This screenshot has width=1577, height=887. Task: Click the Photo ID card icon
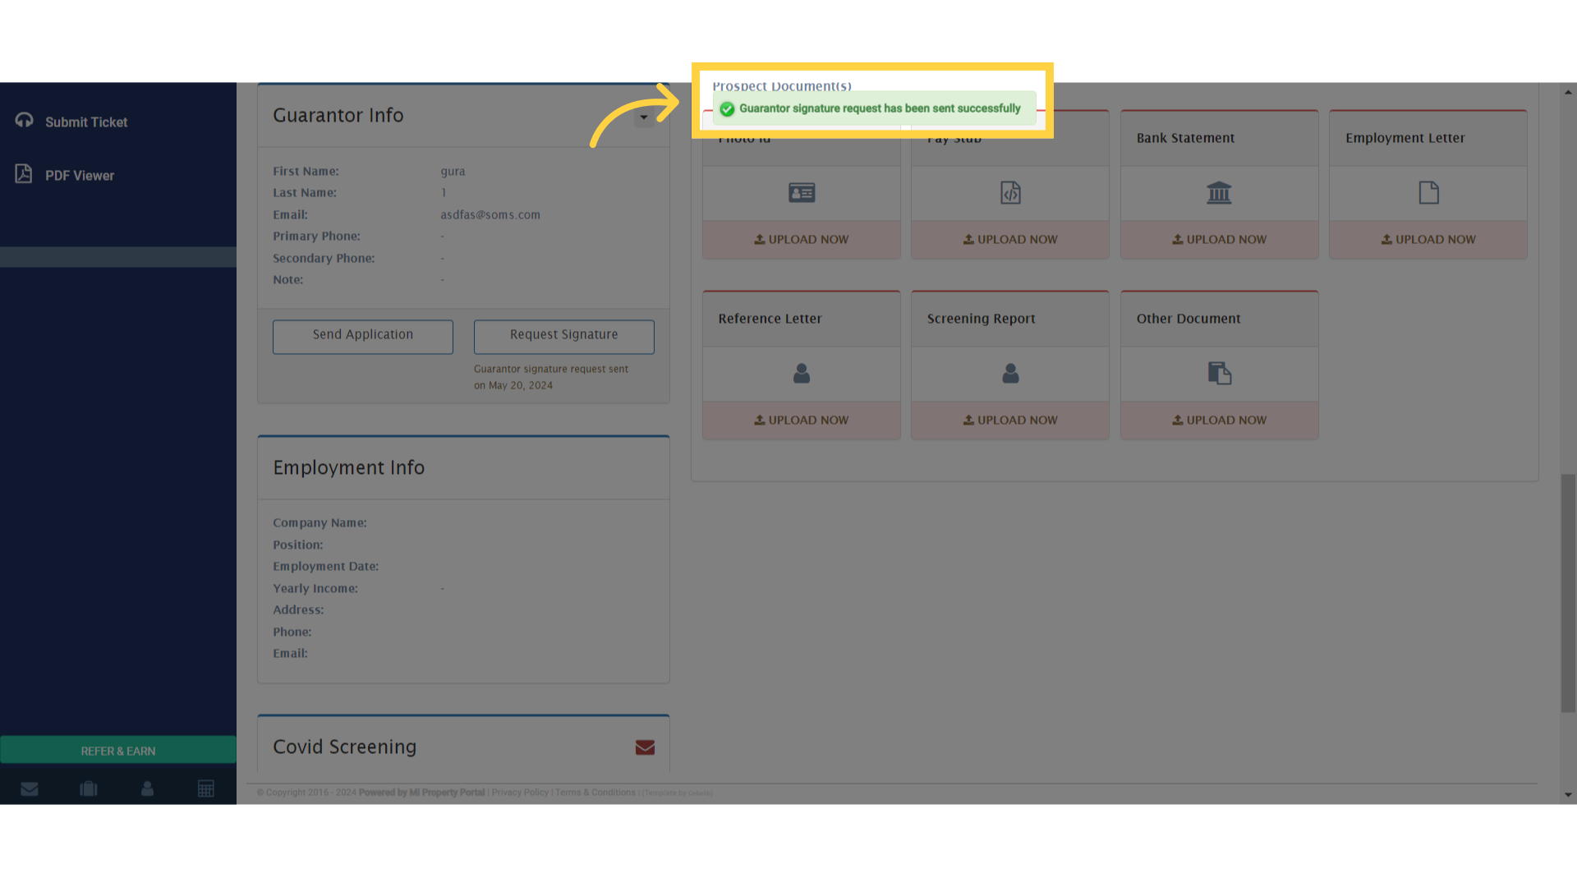(x=801, y=192)
